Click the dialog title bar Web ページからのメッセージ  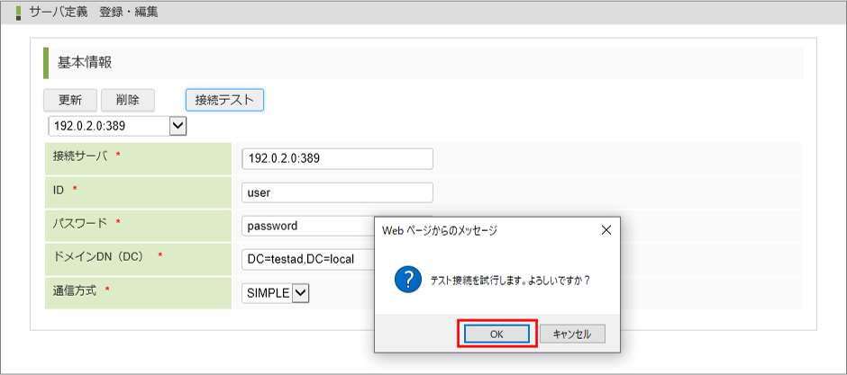coord(440,230)
